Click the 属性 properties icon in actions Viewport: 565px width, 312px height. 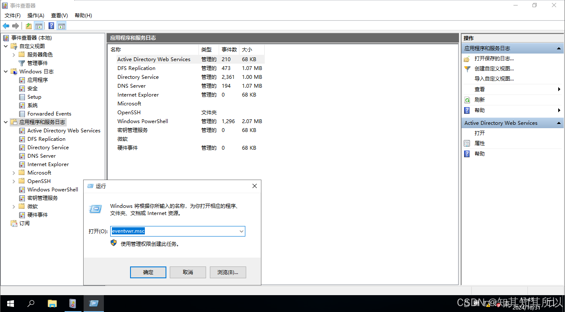pyautogui.click(x=467, y=143)
